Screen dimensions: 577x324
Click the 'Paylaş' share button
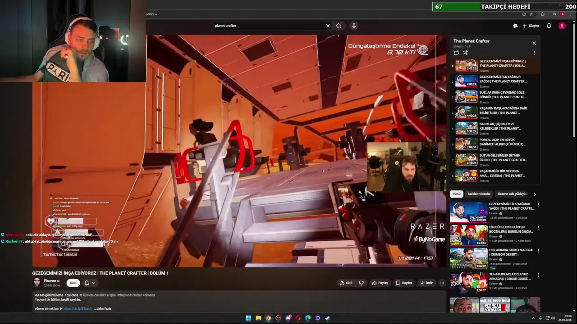click(x=380, y=283)
